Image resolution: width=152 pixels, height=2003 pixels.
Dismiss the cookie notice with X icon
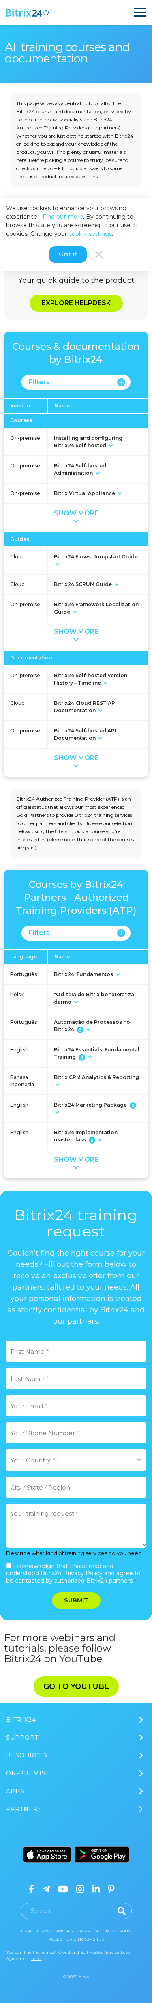[98, 254]
